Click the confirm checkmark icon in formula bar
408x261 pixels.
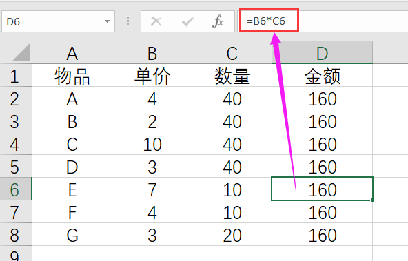[187, 21]
